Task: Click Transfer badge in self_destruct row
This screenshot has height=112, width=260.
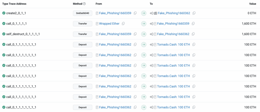Action: [x=83, y=34]
